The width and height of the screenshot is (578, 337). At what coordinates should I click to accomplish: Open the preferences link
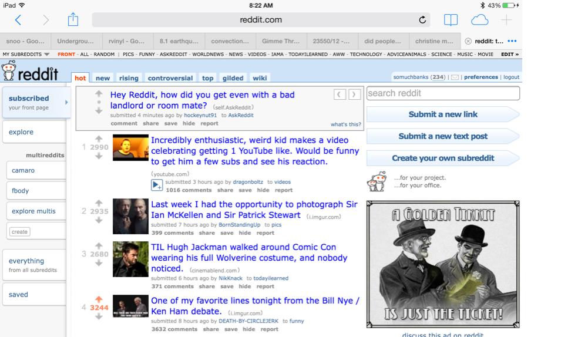click(x=480, y=77)
